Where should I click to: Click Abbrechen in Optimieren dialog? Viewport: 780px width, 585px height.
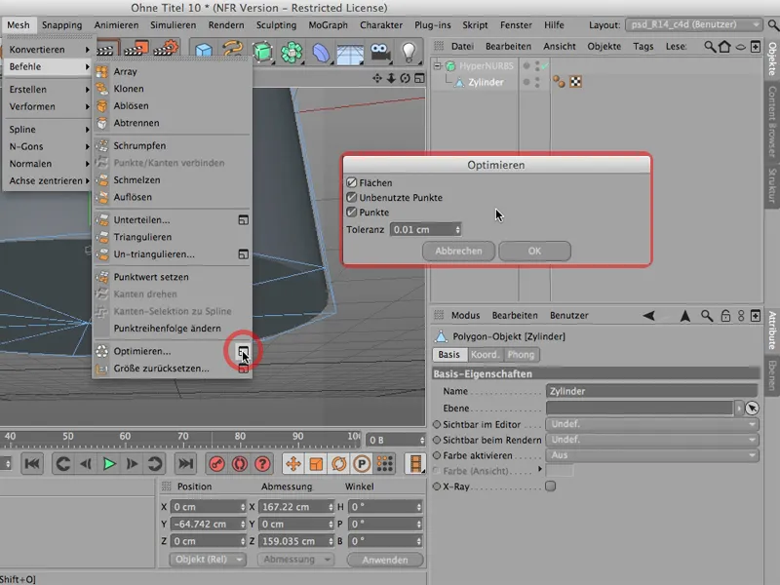(458, 251)
